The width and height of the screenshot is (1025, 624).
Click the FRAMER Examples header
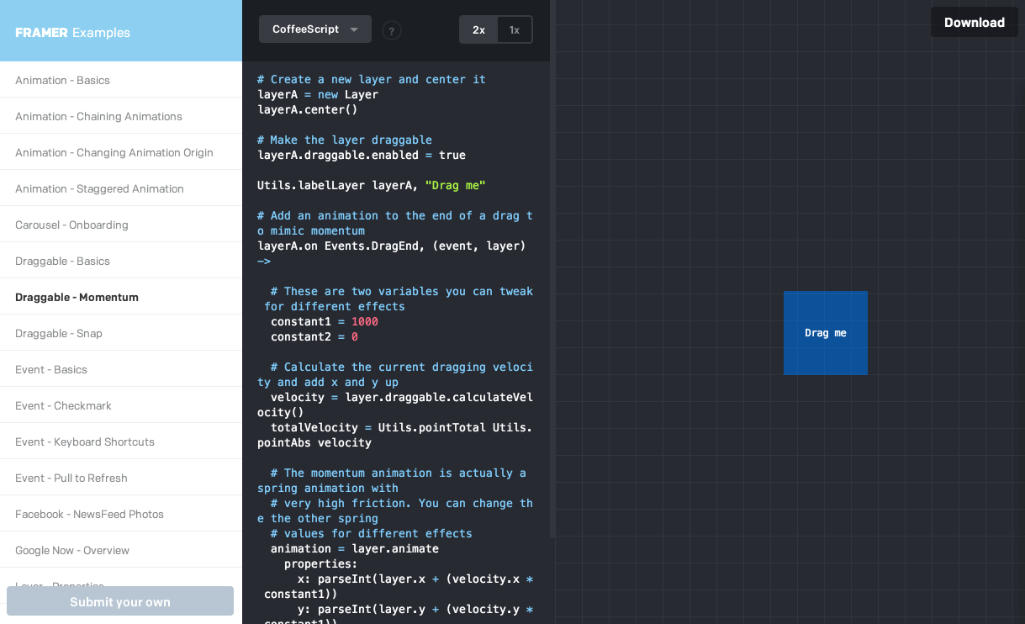73,31
